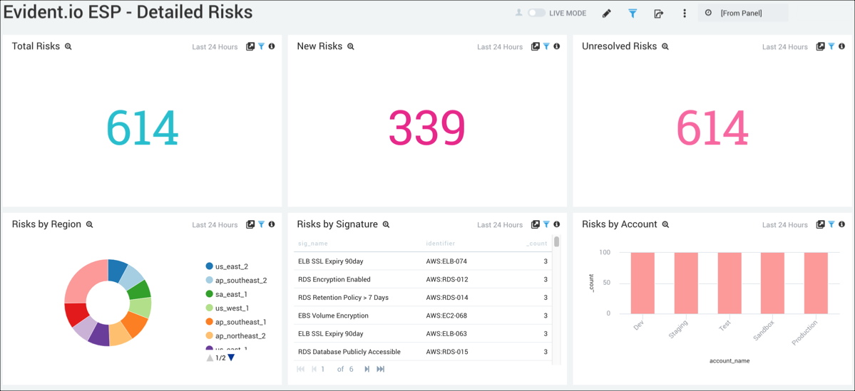Open the dashboard filter icon in header

[633, 13]
